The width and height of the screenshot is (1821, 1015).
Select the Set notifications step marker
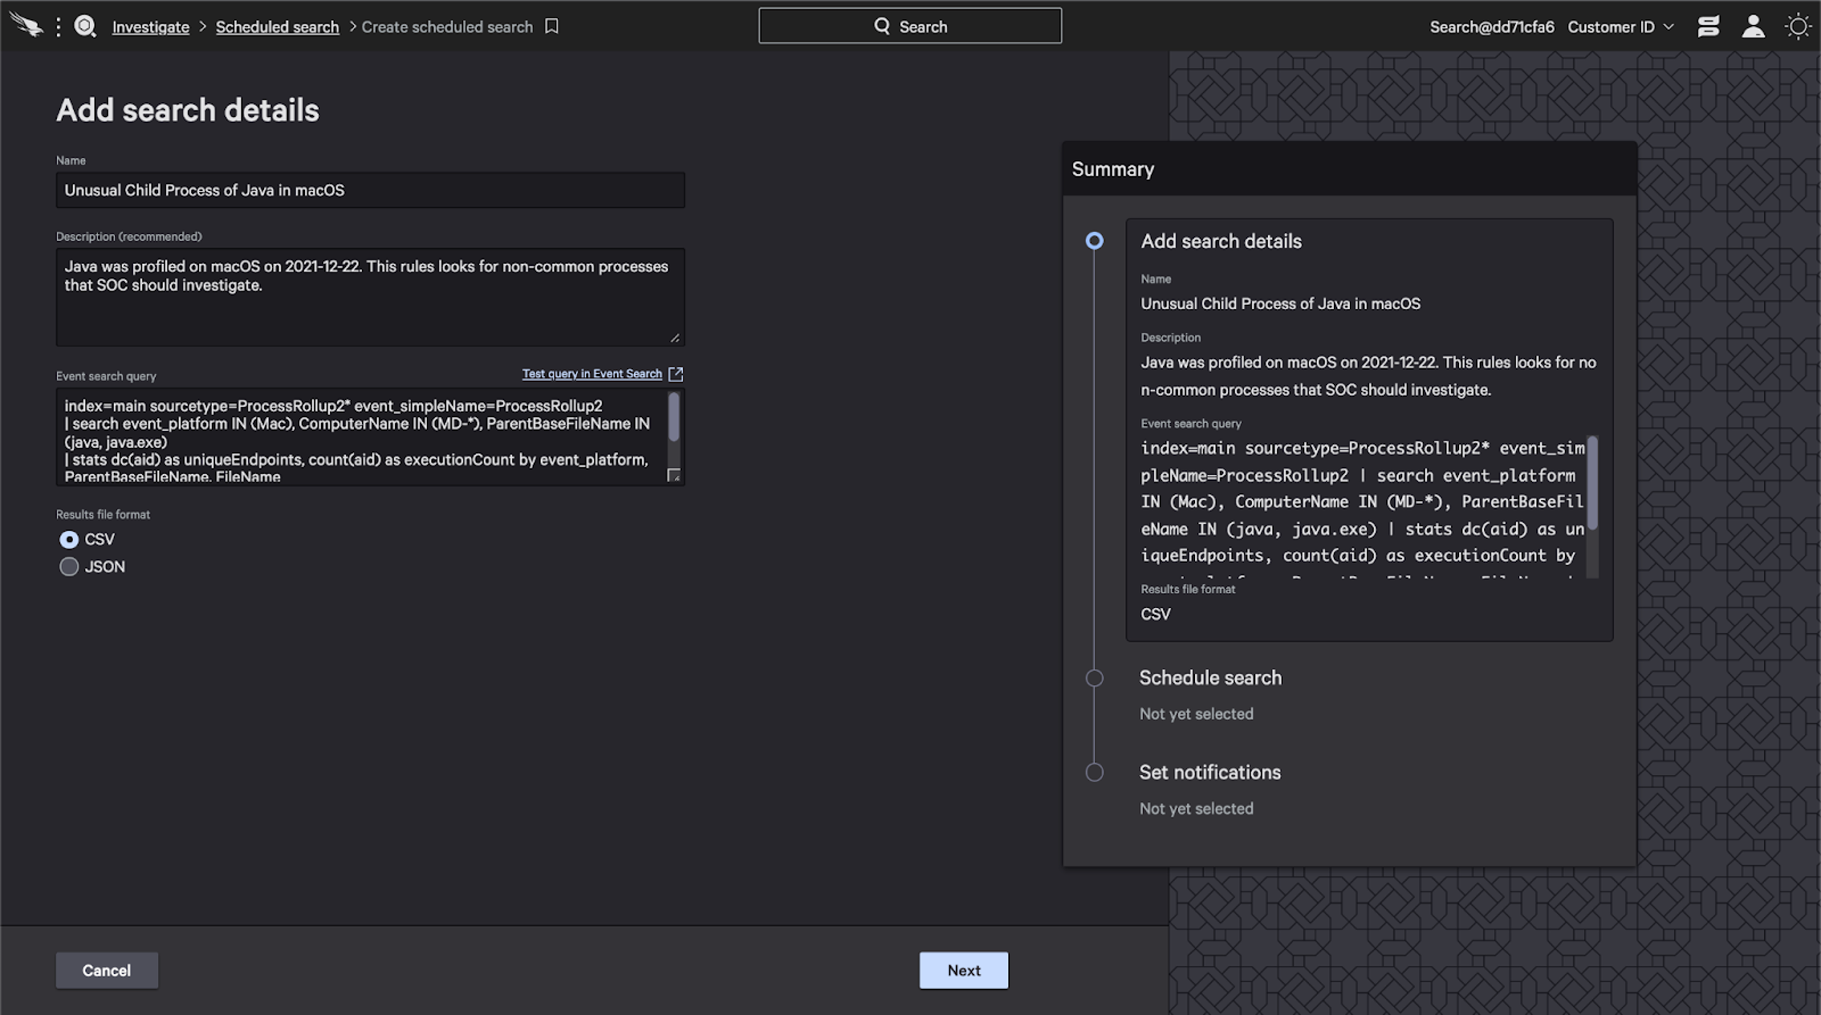pyautogui.click(x=1094, y=773)
